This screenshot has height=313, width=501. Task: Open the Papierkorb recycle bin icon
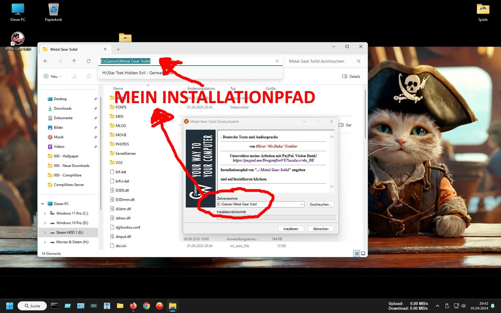(53, 13)
